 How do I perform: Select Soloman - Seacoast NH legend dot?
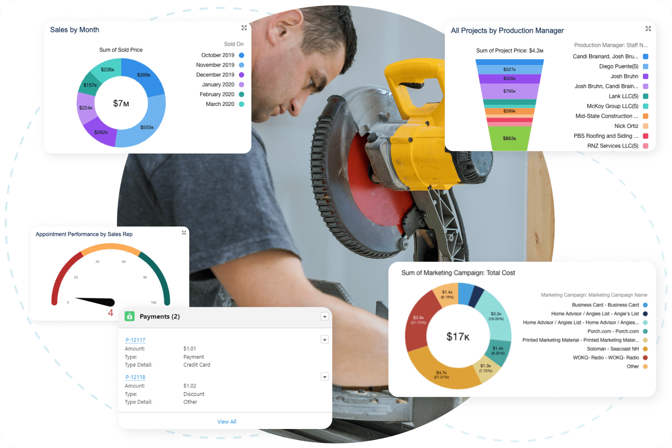tap(645, 349)
